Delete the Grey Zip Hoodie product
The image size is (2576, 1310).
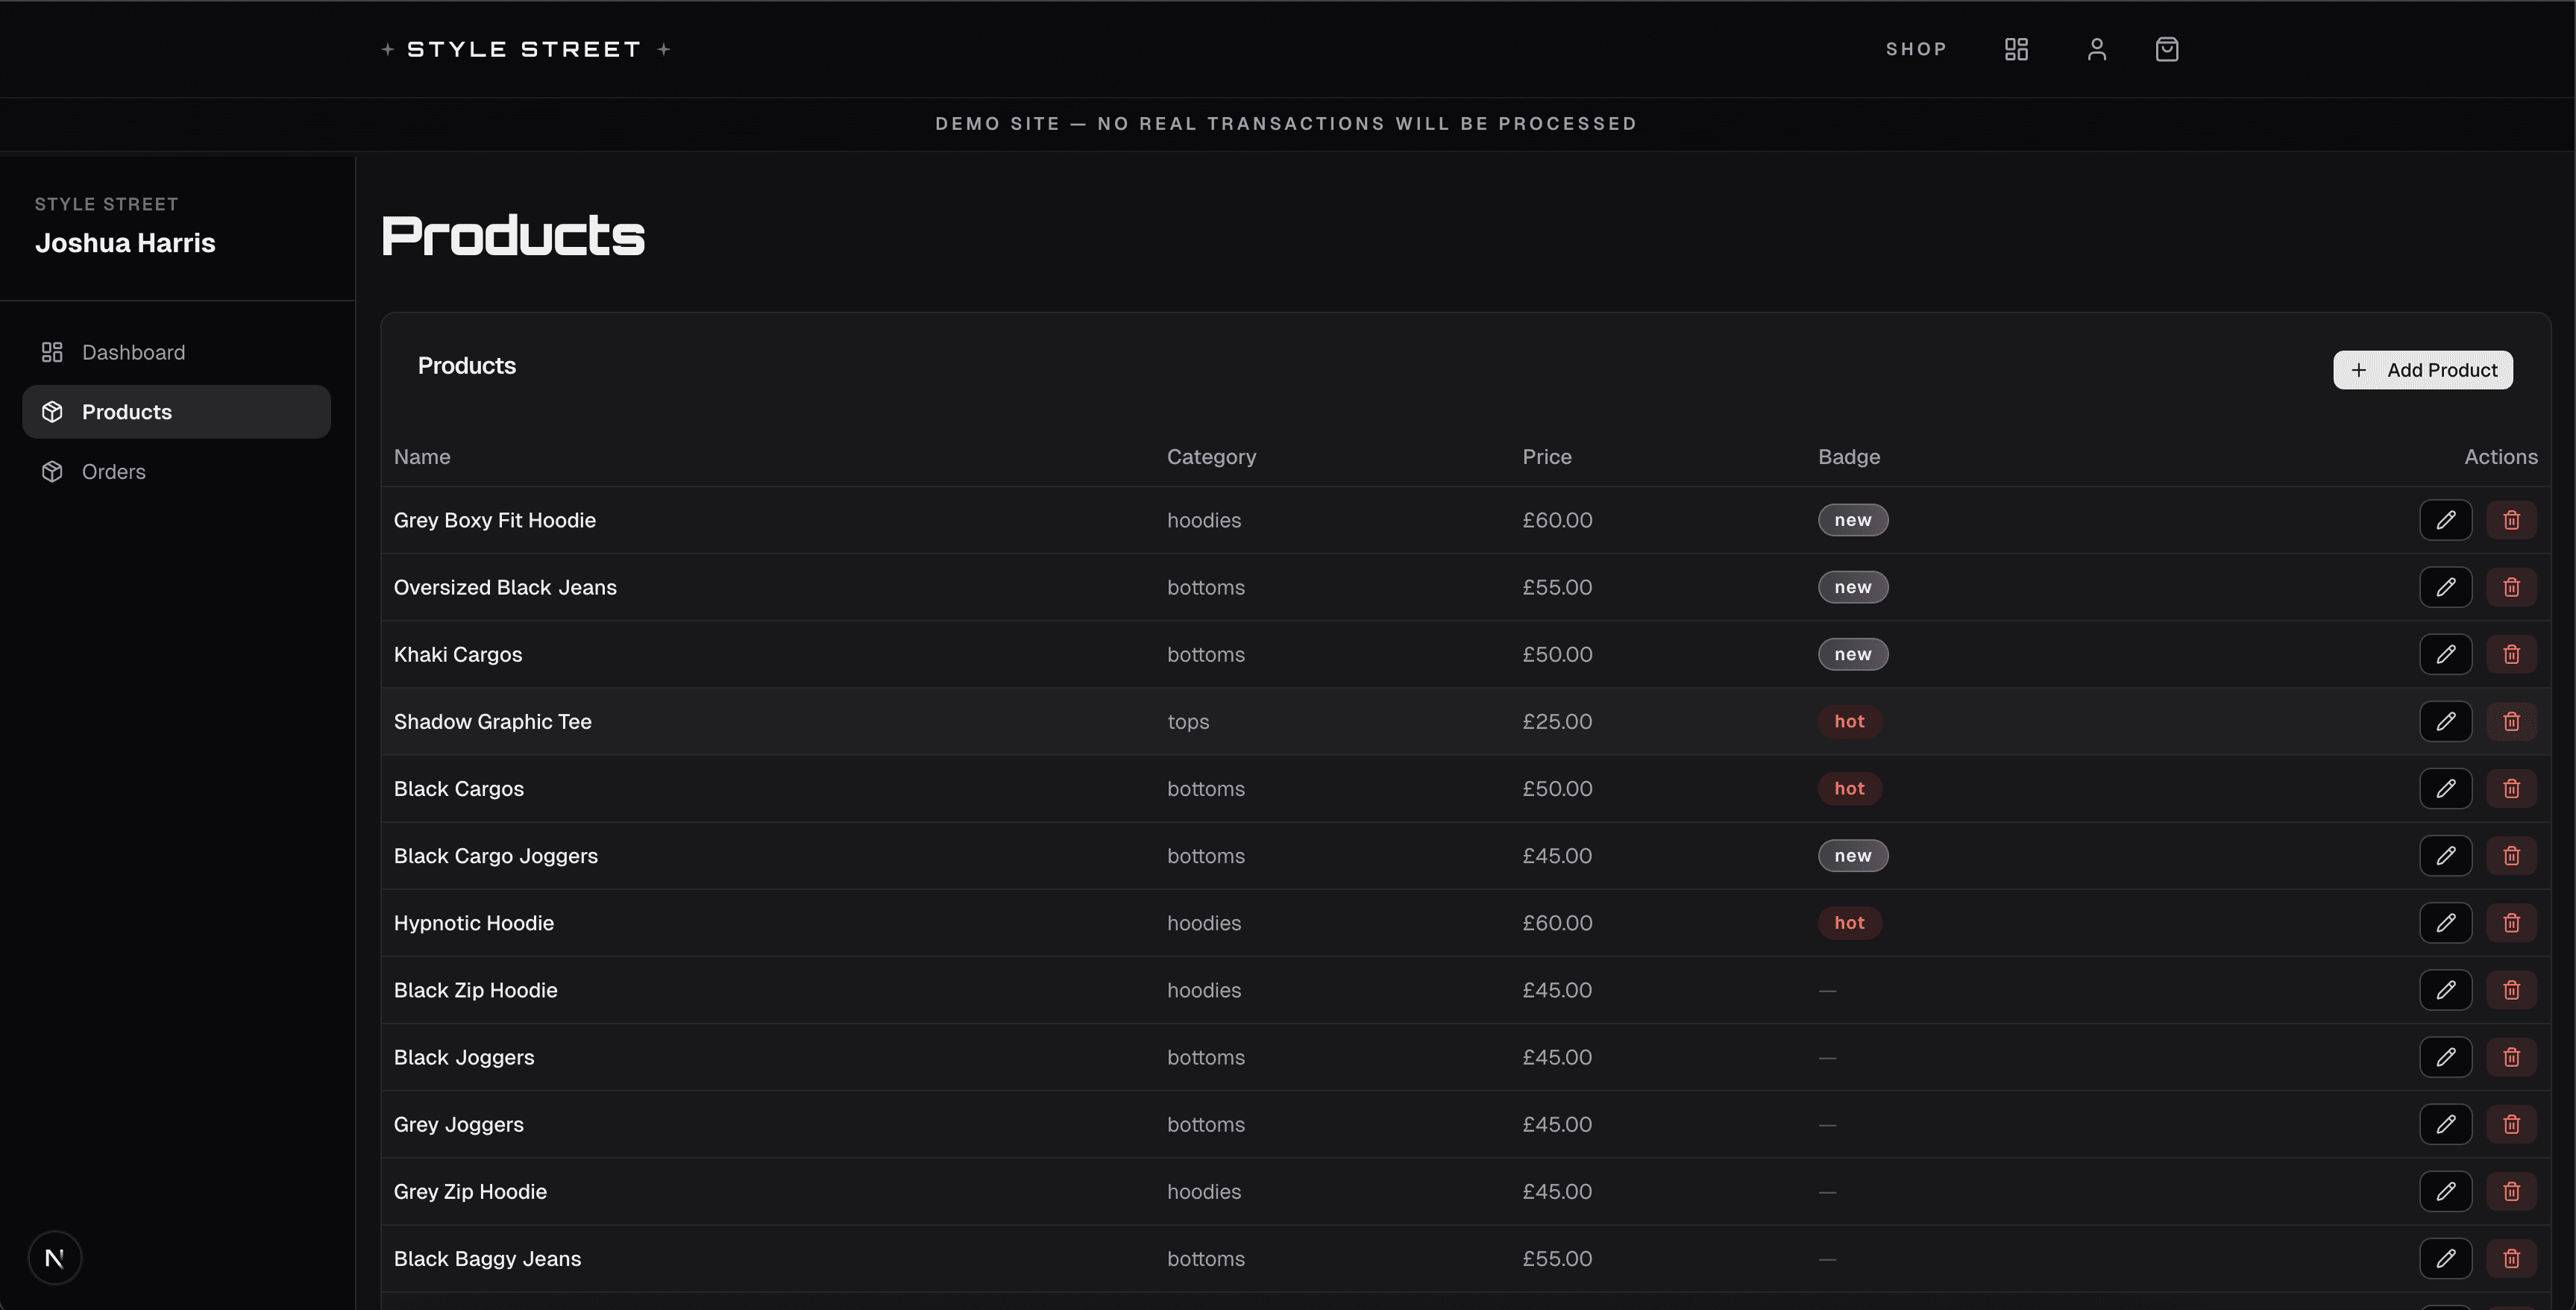pyautogui.click(x=2511, y=1191)
